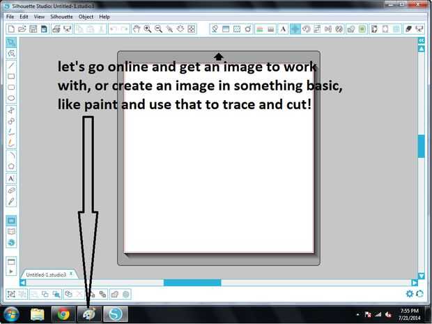Image resolution: width=432 pixels, height=324 pixels.
Task: Switch to Design page view
Action: click(11, 220)
